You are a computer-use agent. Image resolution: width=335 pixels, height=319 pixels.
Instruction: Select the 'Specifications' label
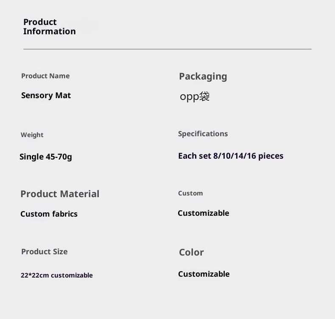click(203, 134)
